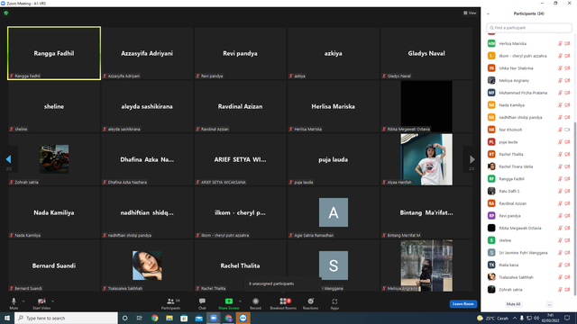Click system tray volume icon
Image resolution: width=577 pixels, height=324 pixels.
coord(536,318)
